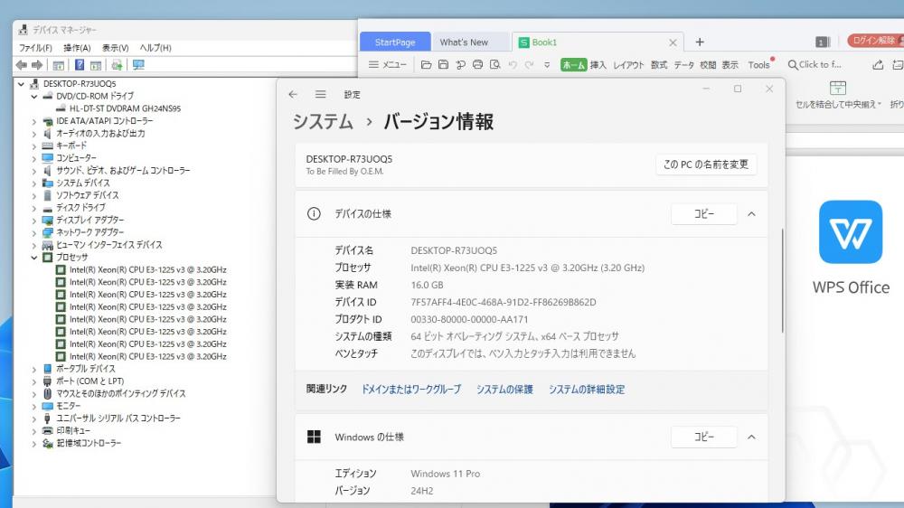Click the WPS メニュー hamburger button
The image size is (904, 508).
click(388, 64)
